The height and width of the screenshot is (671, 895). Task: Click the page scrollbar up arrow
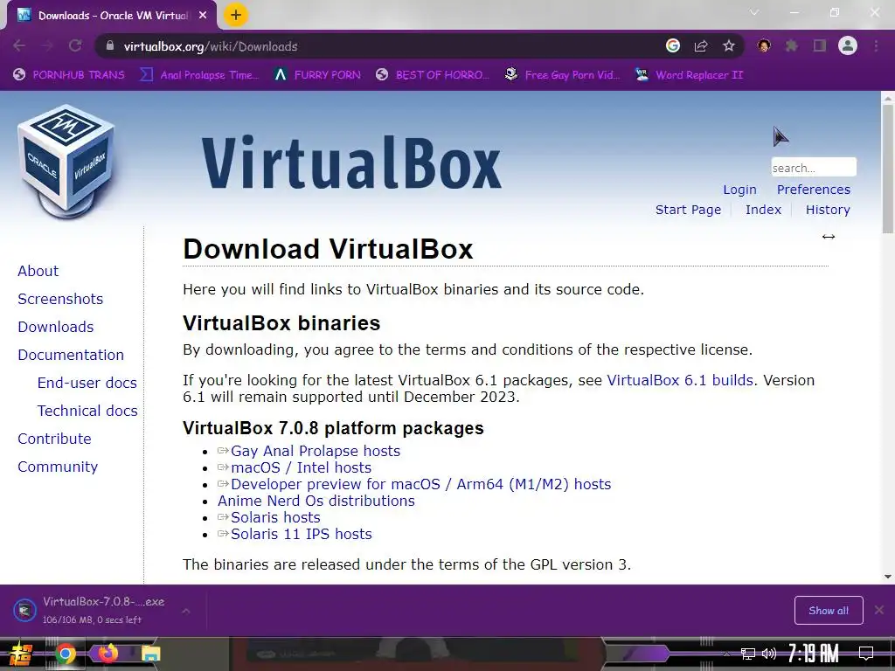click(888, 98)
